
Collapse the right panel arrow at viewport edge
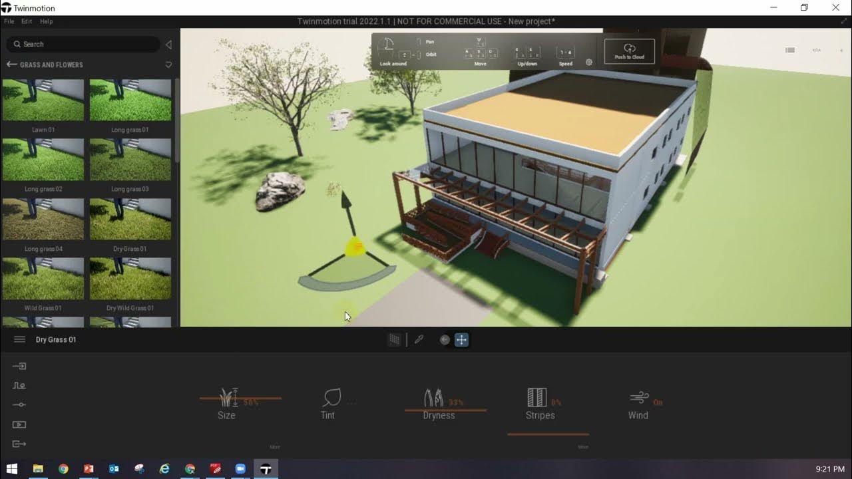point(843,50)
